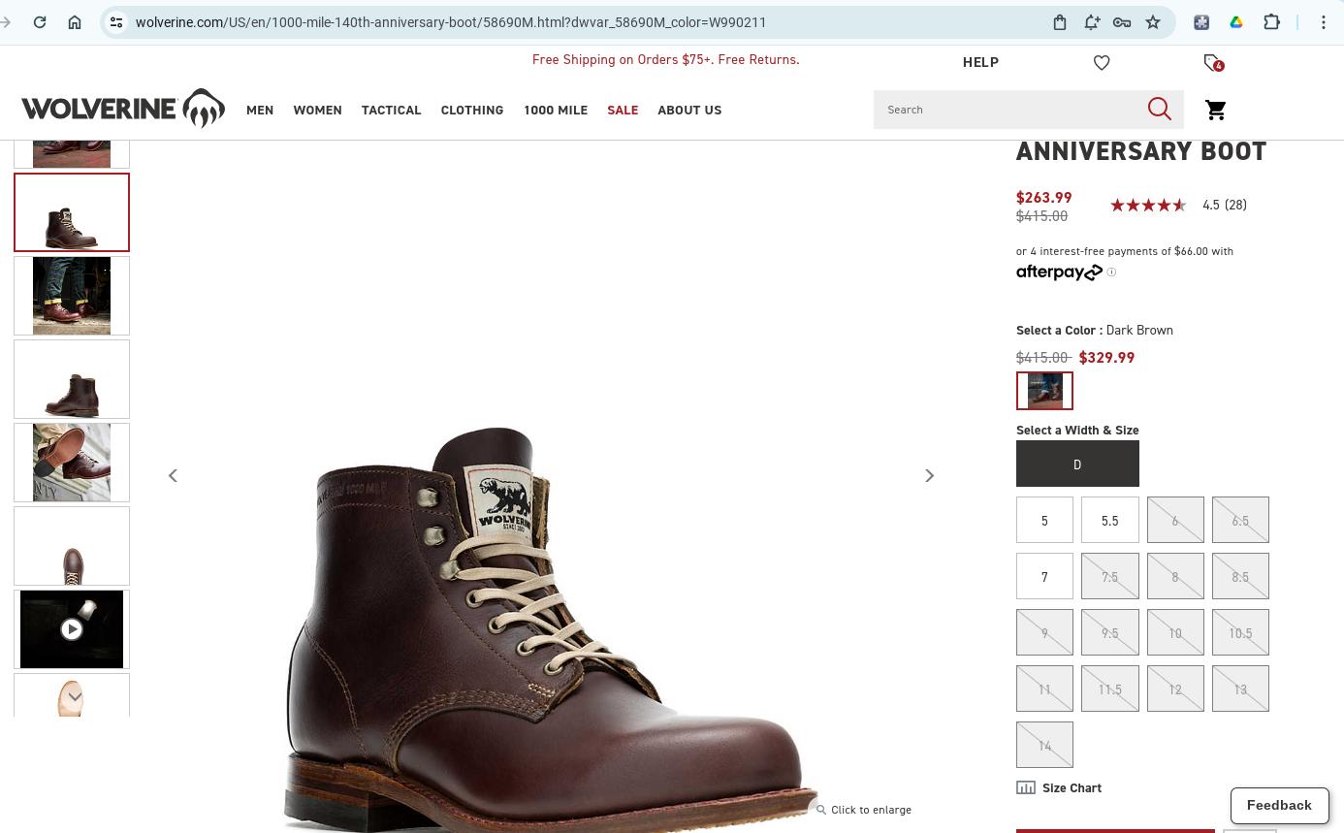Open the wishlist heart icon
The image size is (1344, 833).
coord(1102,63)
